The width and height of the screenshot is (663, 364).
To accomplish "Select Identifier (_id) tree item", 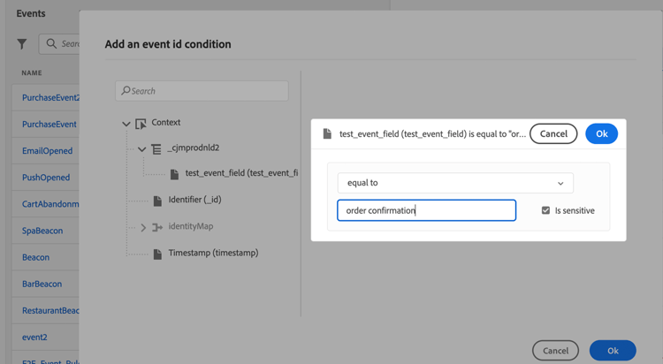I will [x=194, y=200].
